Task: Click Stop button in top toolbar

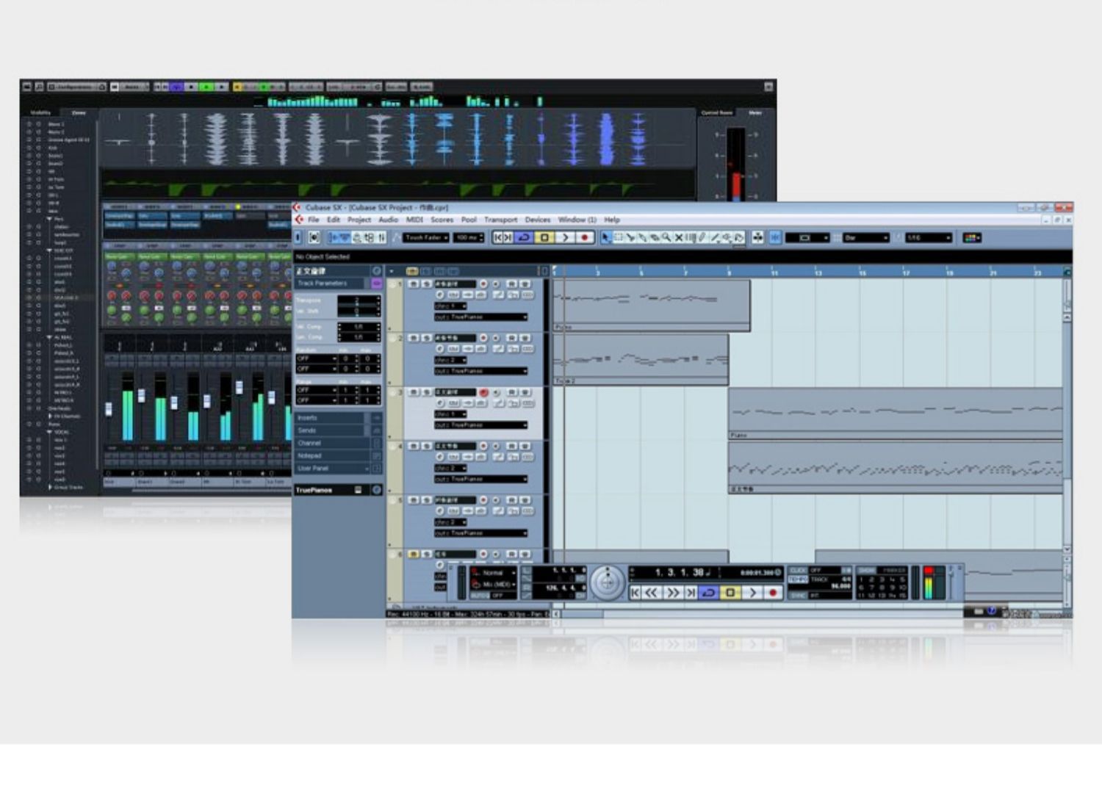Action: [x=544, y=237]
